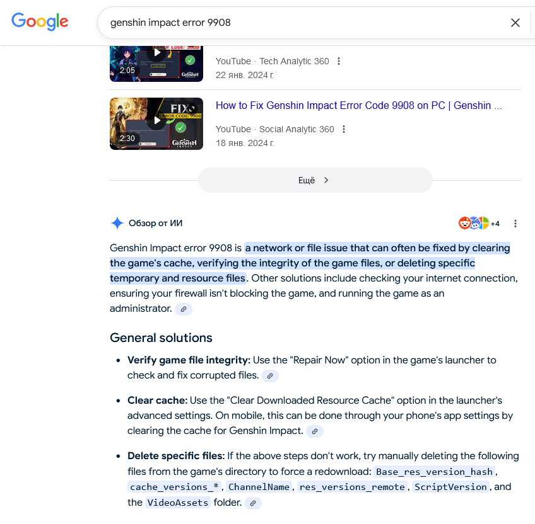Clear the search query with X button
This screenshot has width=535, height=524.
point(515,23)
